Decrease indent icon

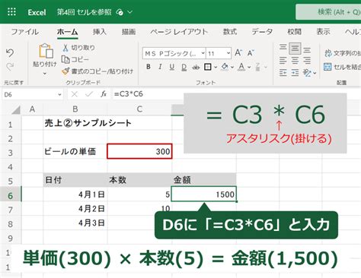[x=283, y=73]
